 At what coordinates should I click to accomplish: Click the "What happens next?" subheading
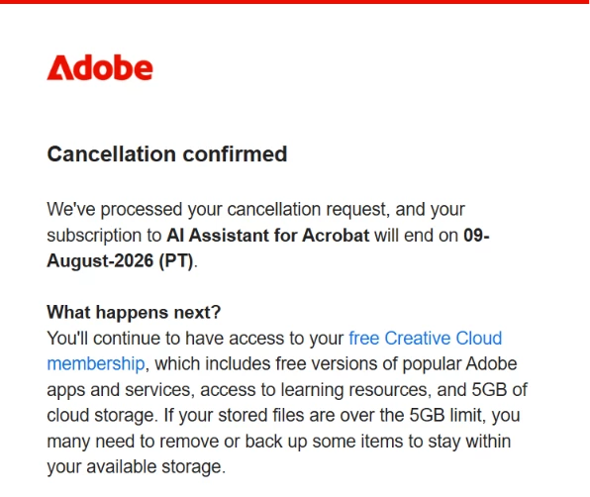[x=134, y=312]
